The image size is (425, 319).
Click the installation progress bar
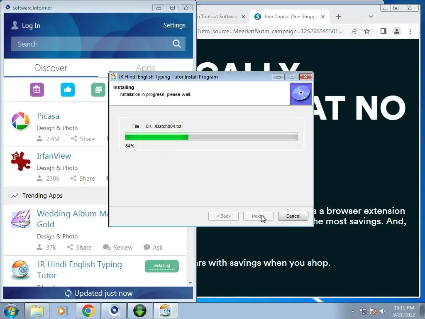click(x=211, y=136)
